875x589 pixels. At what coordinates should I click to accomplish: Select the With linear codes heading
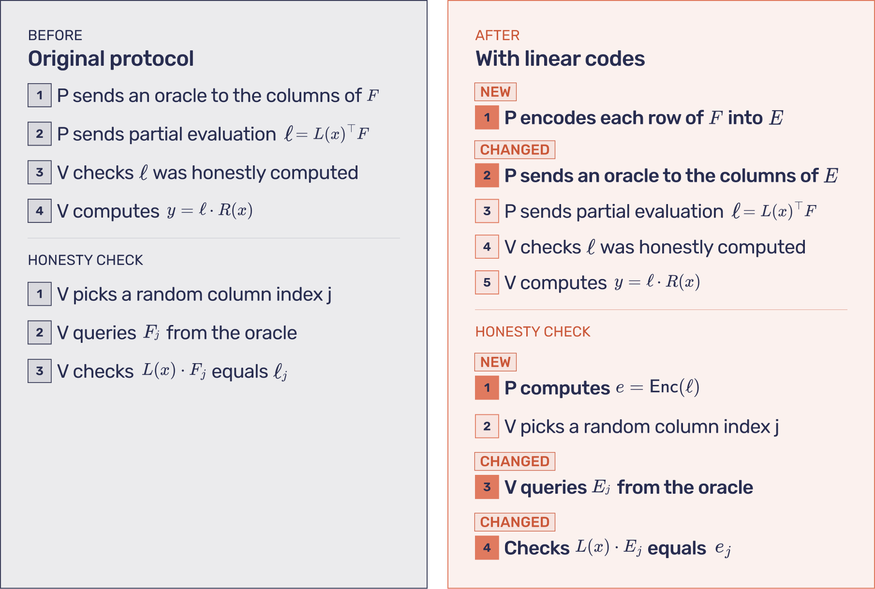coord(560,59)
